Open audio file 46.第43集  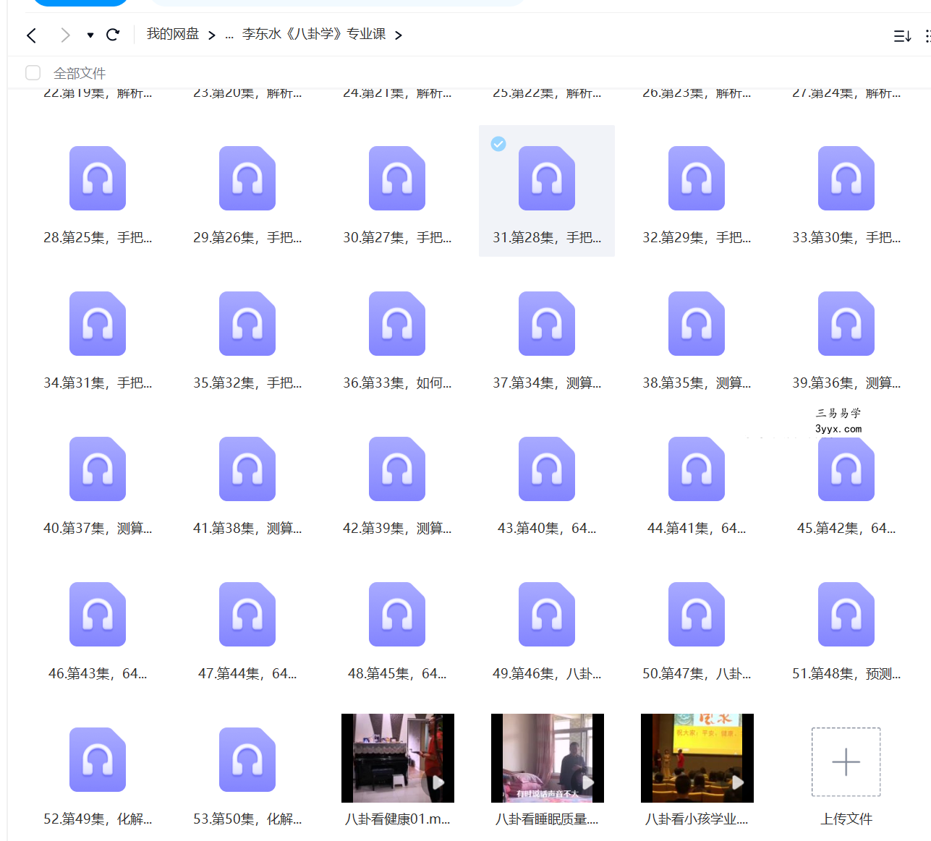tap(98, 615)
